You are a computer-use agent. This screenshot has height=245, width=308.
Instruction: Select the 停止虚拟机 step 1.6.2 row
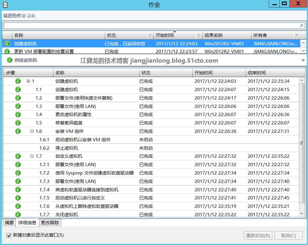(151, 148)
